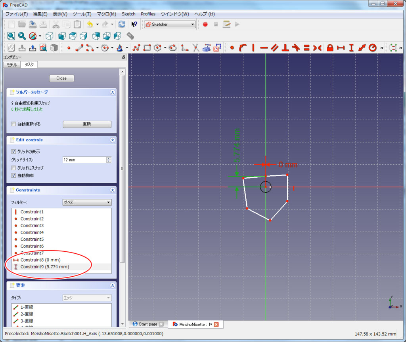This screenshot has width=406, height=342.
Task: Click the solver update button
Action: [87, 124]
